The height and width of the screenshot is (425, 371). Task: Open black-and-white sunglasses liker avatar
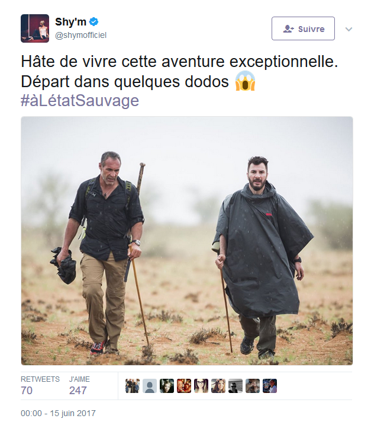pos(235,386)
